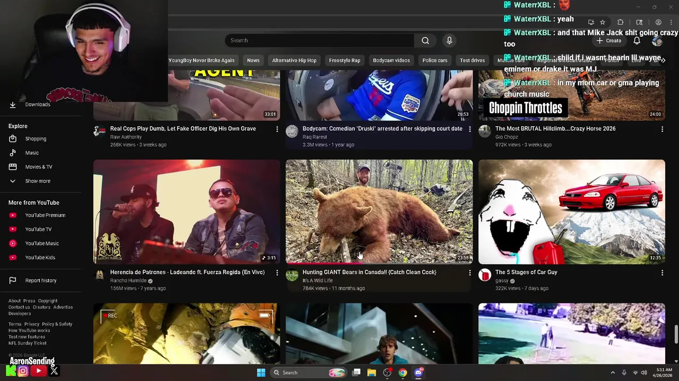679x381 pixels.
Task: Select the Police cars chip
Action: tap(435, 60)
